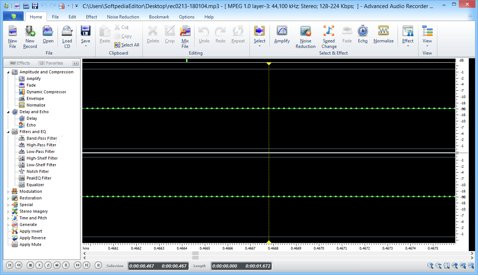
Task: Click the yellow playhead cursor marker at top
Action: point(269,64)
